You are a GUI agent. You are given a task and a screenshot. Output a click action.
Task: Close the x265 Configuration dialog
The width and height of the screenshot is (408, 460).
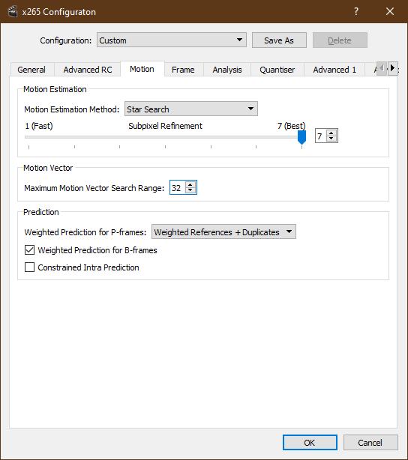point(390,12)
